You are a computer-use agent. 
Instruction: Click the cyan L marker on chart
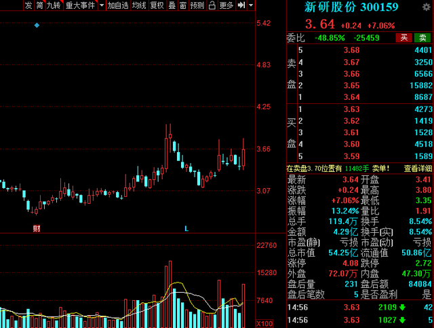(186, 229)
